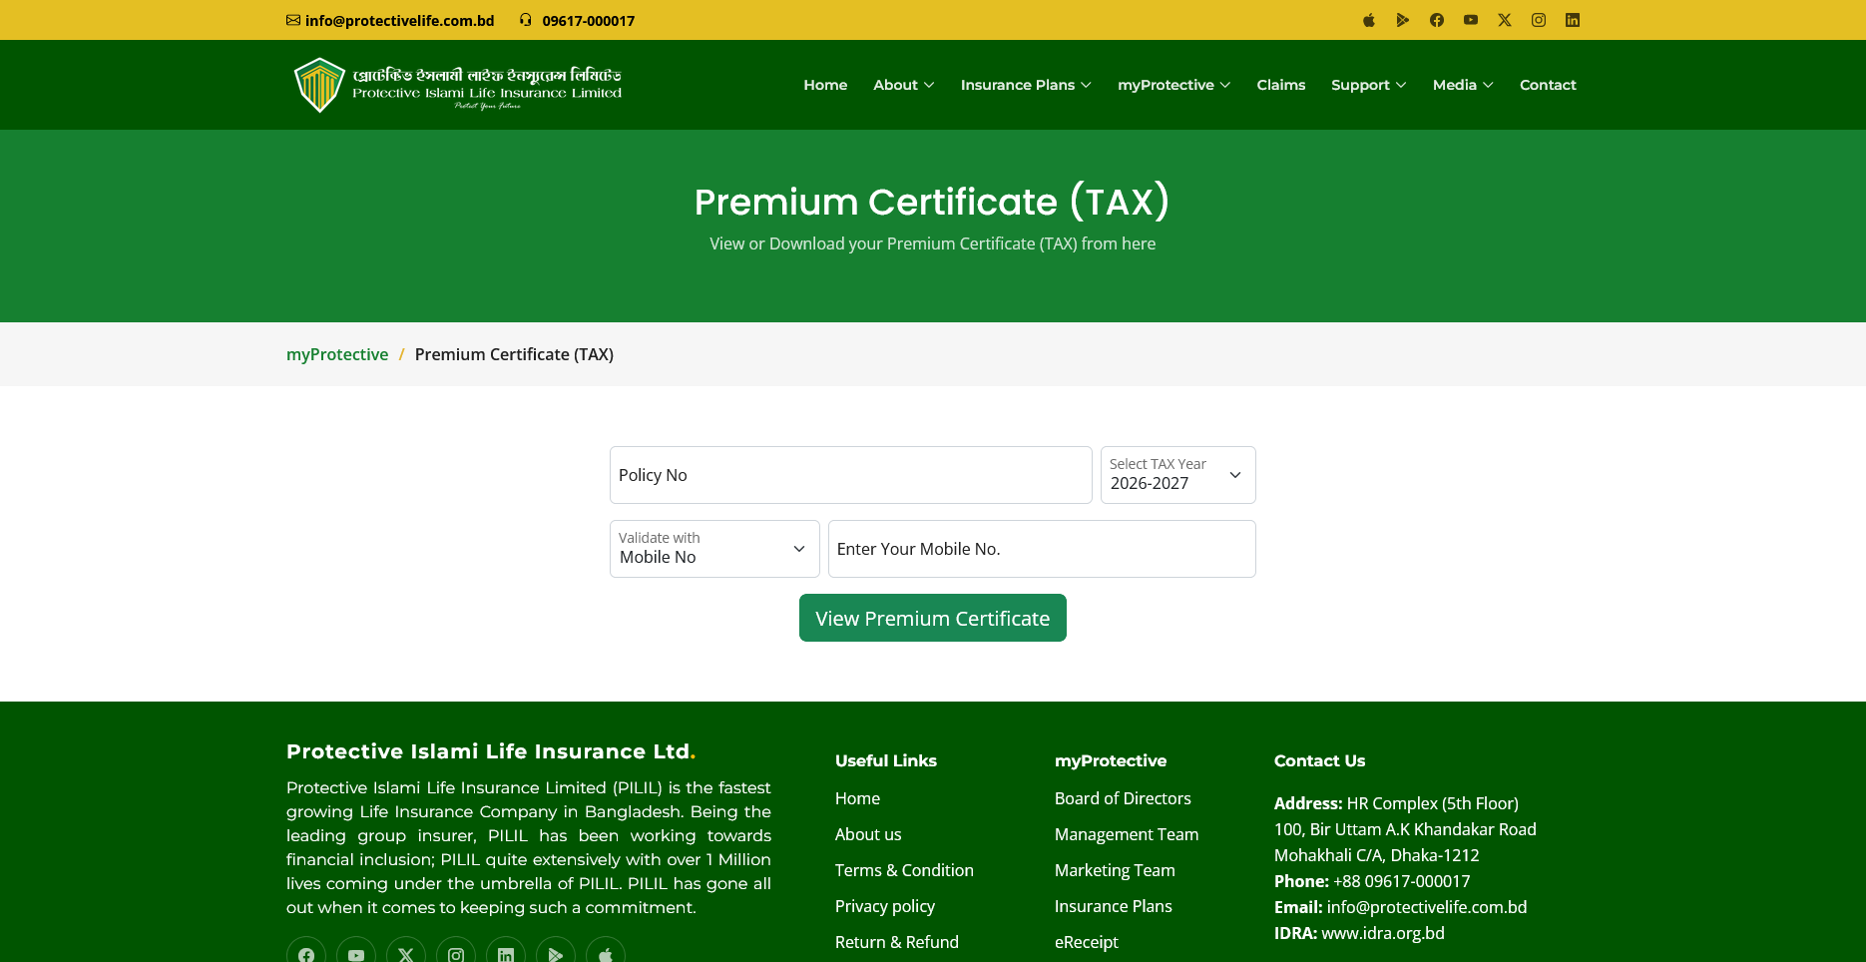Click the myProtective breadcrumb link
1866x962 pixels.
337,354
